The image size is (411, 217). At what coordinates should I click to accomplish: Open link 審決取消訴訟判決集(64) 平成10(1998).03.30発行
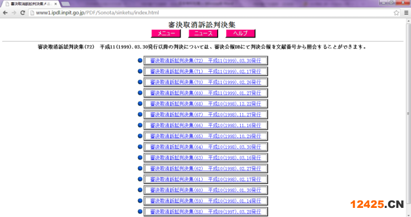click(205, 147)
